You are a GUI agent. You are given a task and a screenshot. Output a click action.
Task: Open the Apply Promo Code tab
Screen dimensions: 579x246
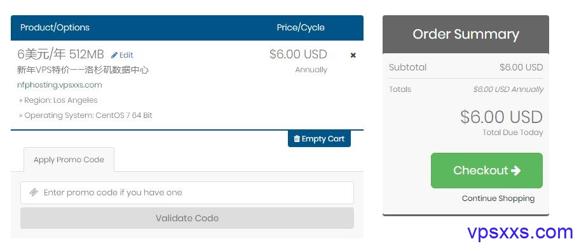point(69,160)
